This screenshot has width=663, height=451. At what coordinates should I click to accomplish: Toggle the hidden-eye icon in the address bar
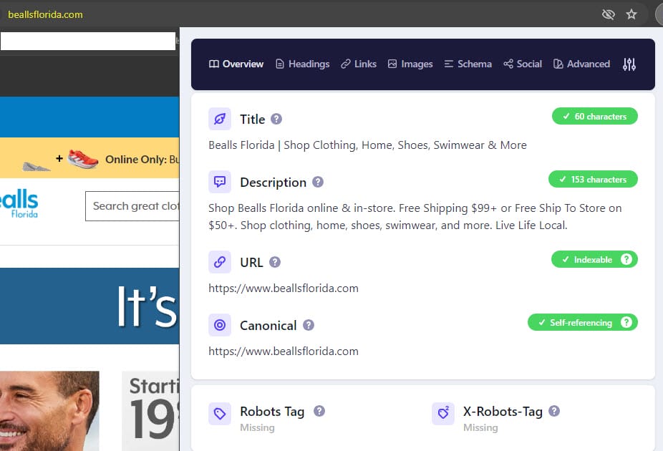pos(609,14)
